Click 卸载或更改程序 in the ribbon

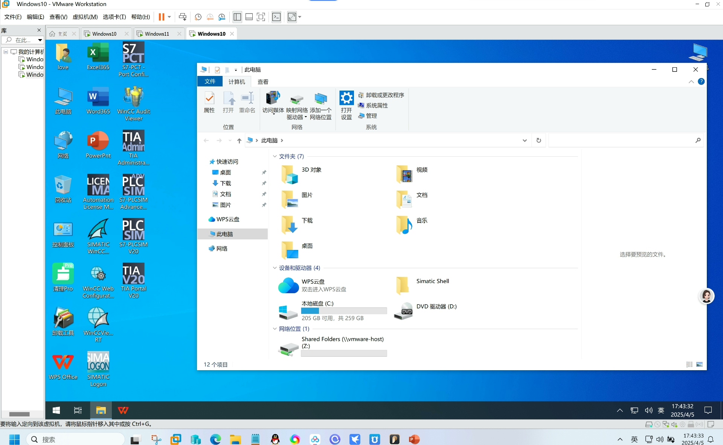coord(381,95)
